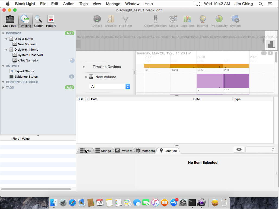Open the Report view

[51, 21]
